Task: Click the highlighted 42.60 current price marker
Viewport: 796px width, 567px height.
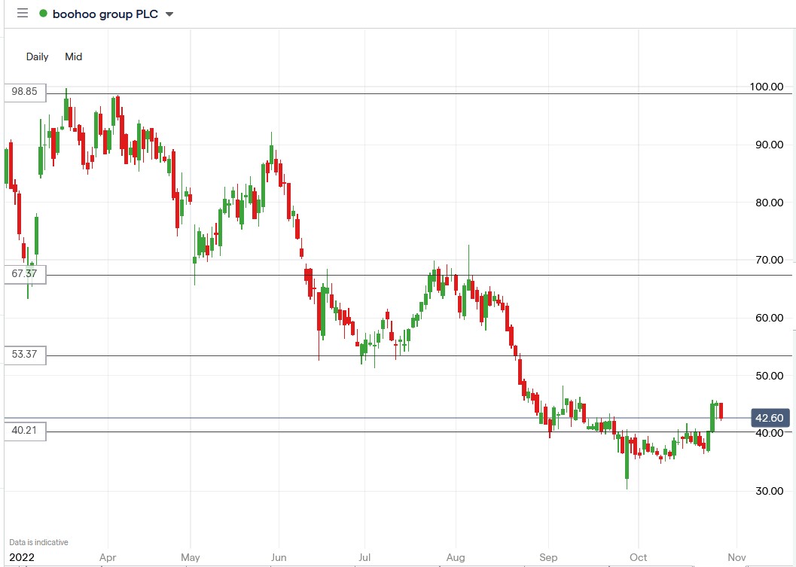Action: point(769,417)
